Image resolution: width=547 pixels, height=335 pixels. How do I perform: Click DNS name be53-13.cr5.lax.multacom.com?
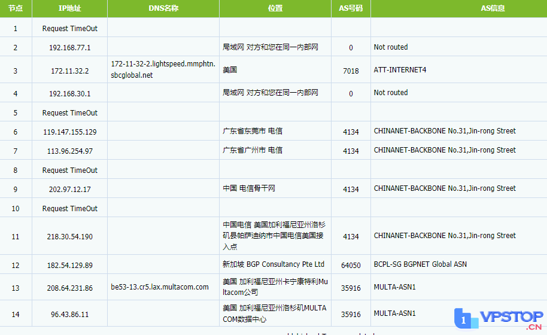coord(160,287)
